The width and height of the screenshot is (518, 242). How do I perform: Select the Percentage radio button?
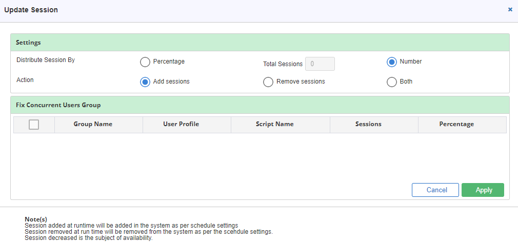tap(145, 62)
